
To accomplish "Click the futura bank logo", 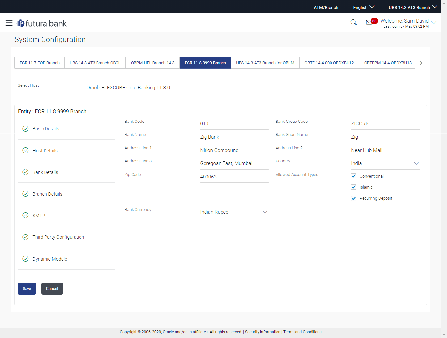I will point(42,23).
